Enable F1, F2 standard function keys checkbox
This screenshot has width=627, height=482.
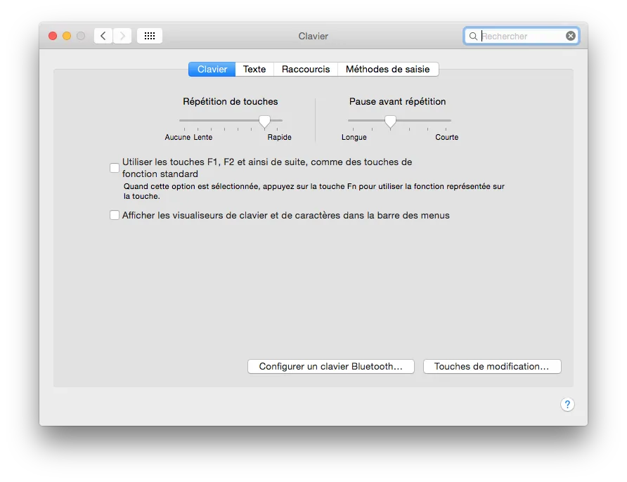(115, 168)
